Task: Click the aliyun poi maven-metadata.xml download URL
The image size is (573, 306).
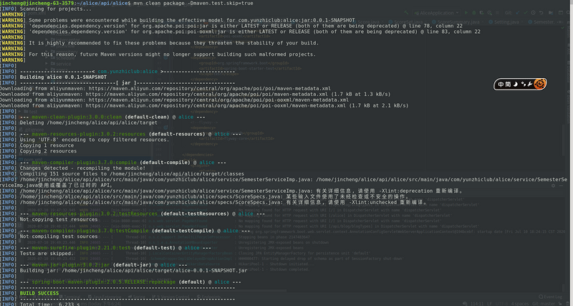Action: pyautogui.click(x=209, y=88)
